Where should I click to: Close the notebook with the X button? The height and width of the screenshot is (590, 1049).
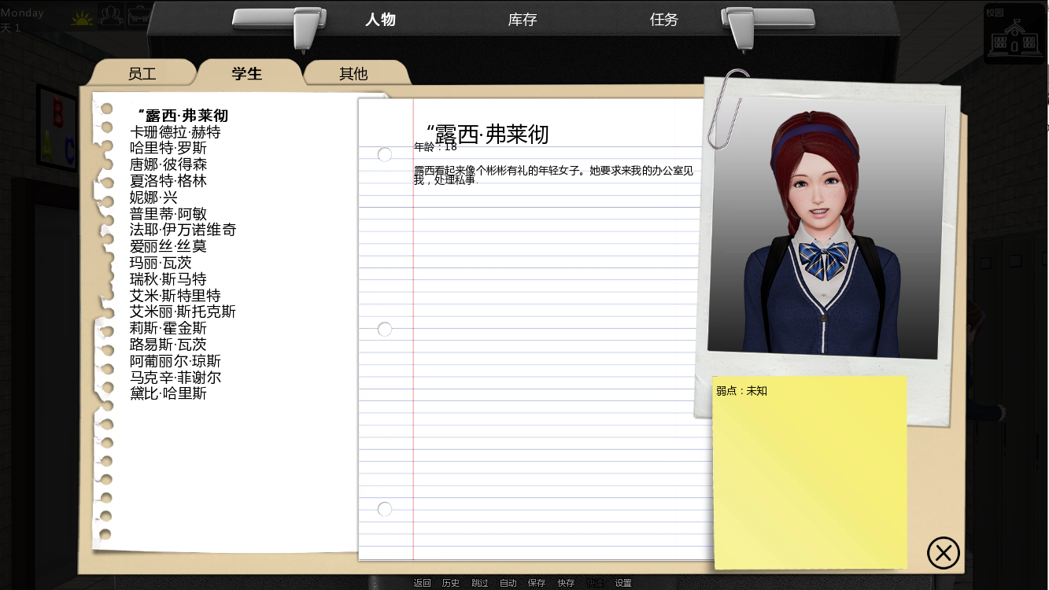point(943,552)
